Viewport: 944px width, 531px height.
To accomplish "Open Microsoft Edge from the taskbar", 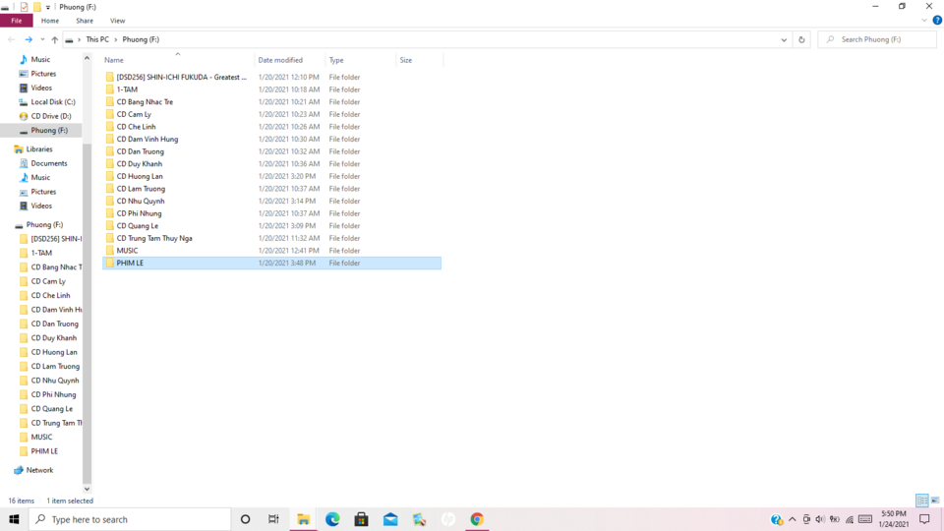I will click(x=332, y=519).
